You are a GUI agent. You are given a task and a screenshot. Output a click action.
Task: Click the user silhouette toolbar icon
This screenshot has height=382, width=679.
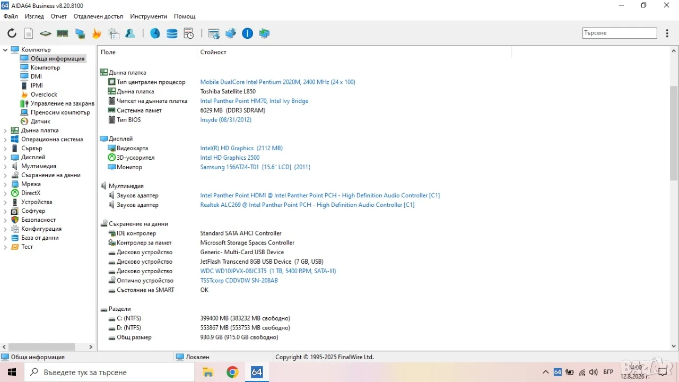point(130,33)
